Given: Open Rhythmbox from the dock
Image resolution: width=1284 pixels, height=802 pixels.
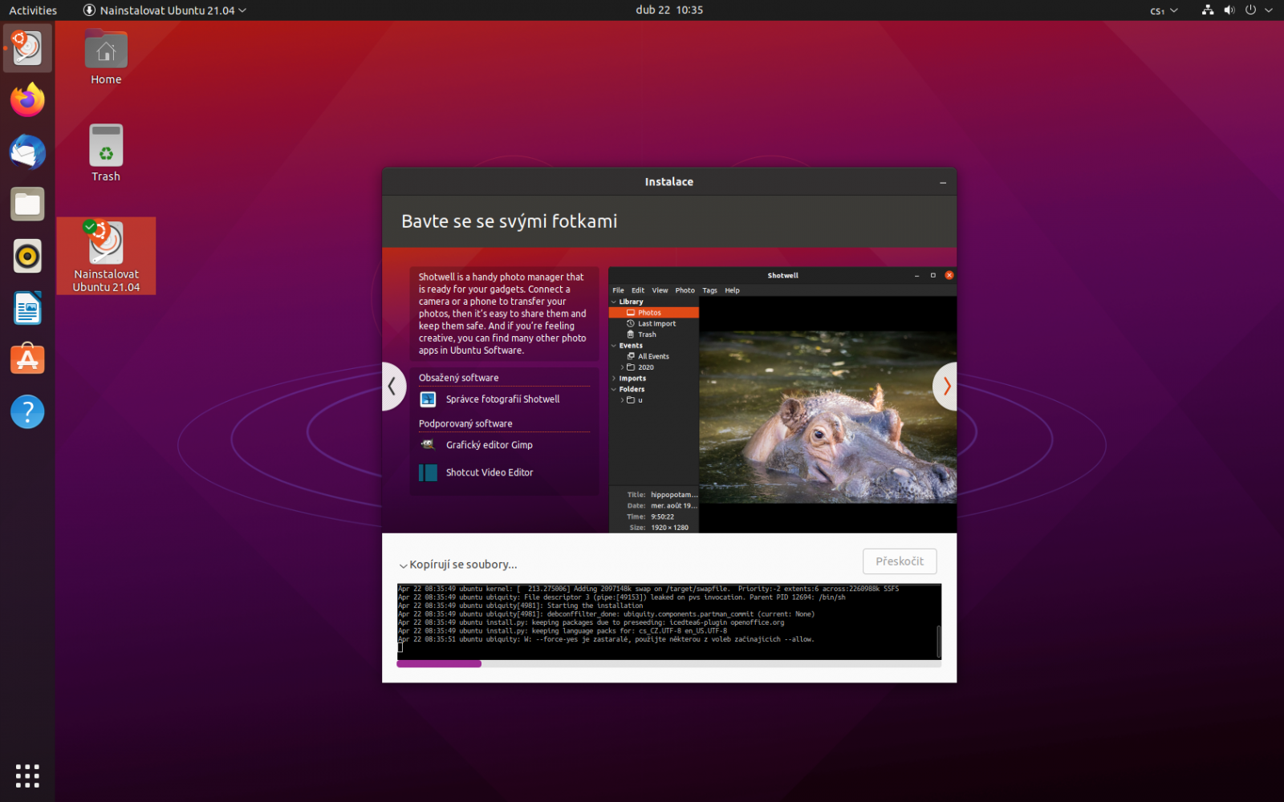Looking at the screenshot, I should point(26,256).
